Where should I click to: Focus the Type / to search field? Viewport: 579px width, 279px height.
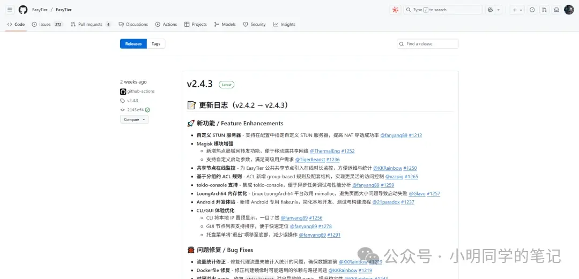click(x=443, y=10)
